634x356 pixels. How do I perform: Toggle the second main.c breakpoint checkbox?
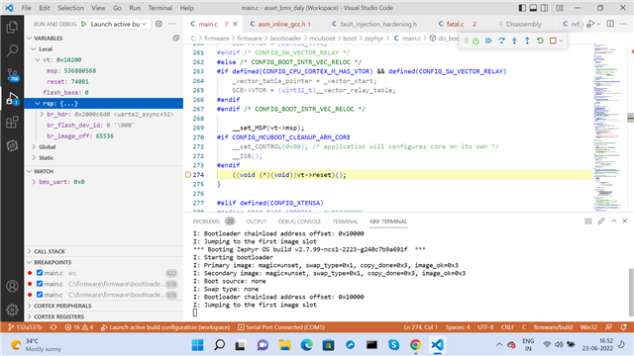(x=40, y=284)
